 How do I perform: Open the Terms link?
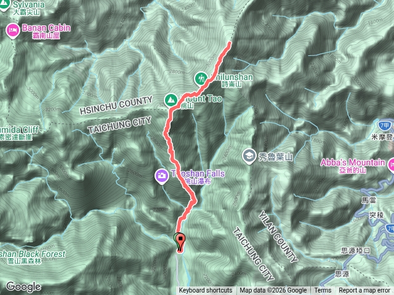click(x=323, y=291)
